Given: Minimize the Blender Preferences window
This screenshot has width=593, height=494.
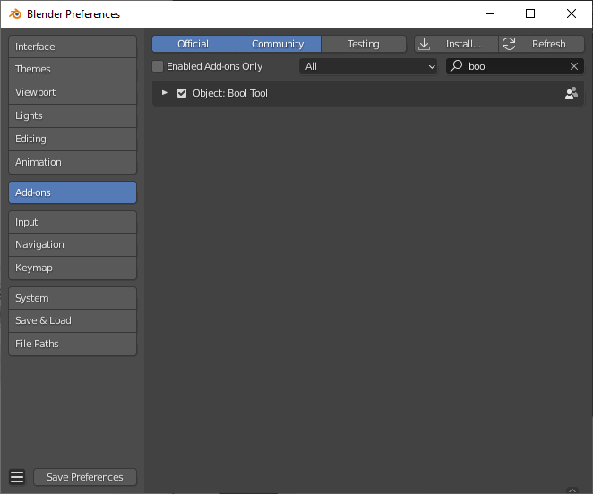Looking at the screenshot, I should tap(490, 14).
